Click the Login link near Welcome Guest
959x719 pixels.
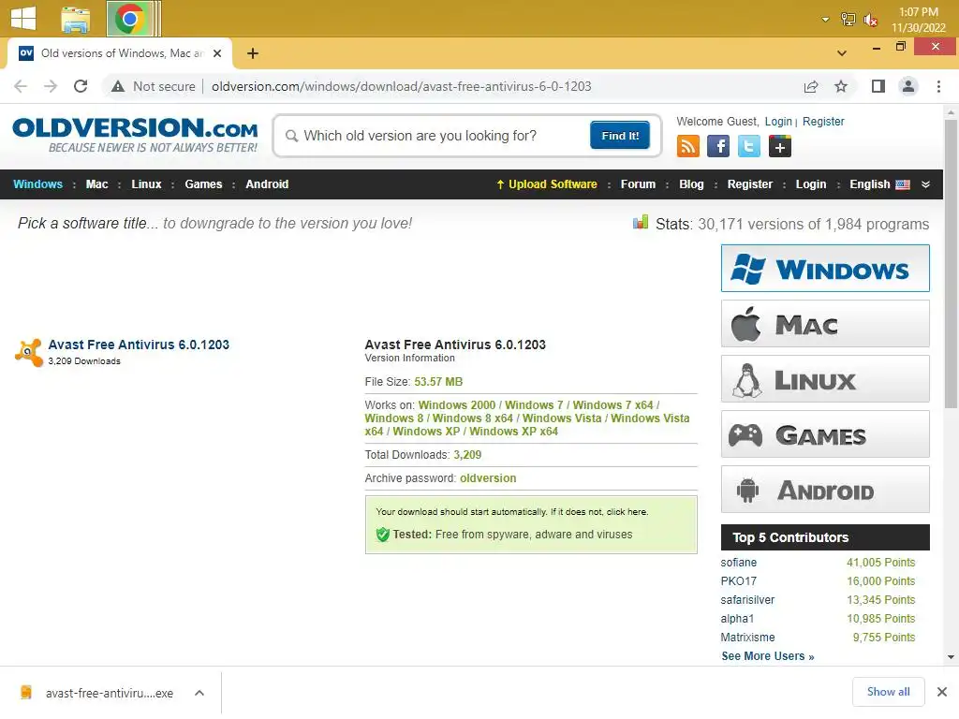pyautogui.click(x=778, y=121)
